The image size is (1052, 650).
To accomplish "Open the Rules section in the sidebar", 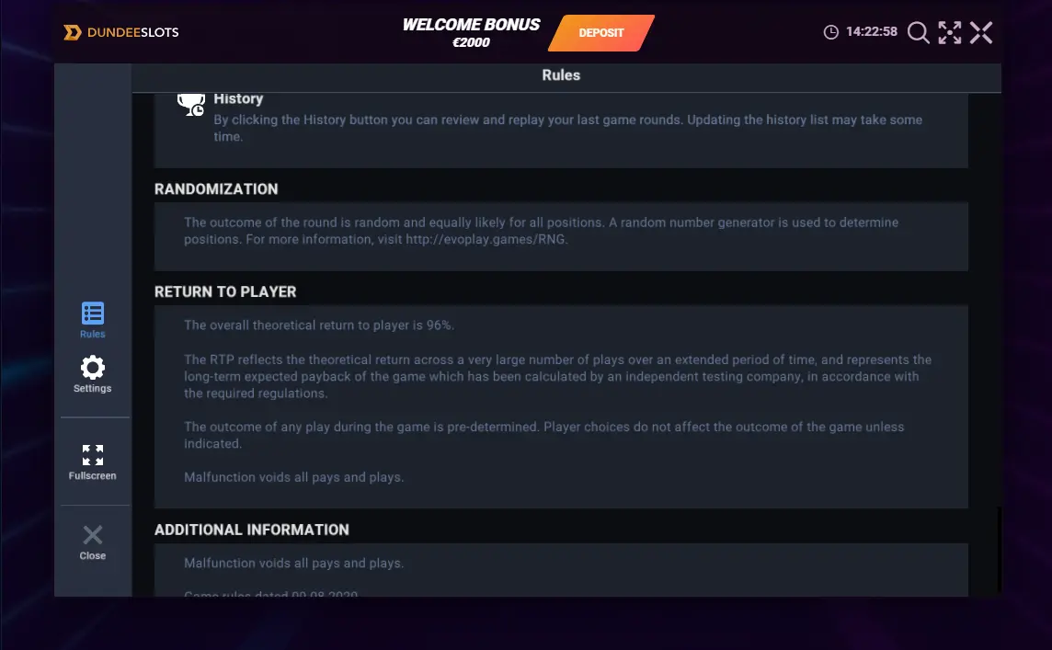I will coord(93,320).
